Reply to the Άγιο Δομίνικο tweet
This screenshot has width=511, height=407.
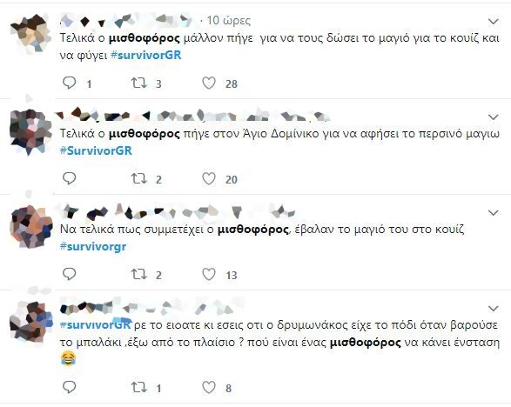tap(69, 178)
